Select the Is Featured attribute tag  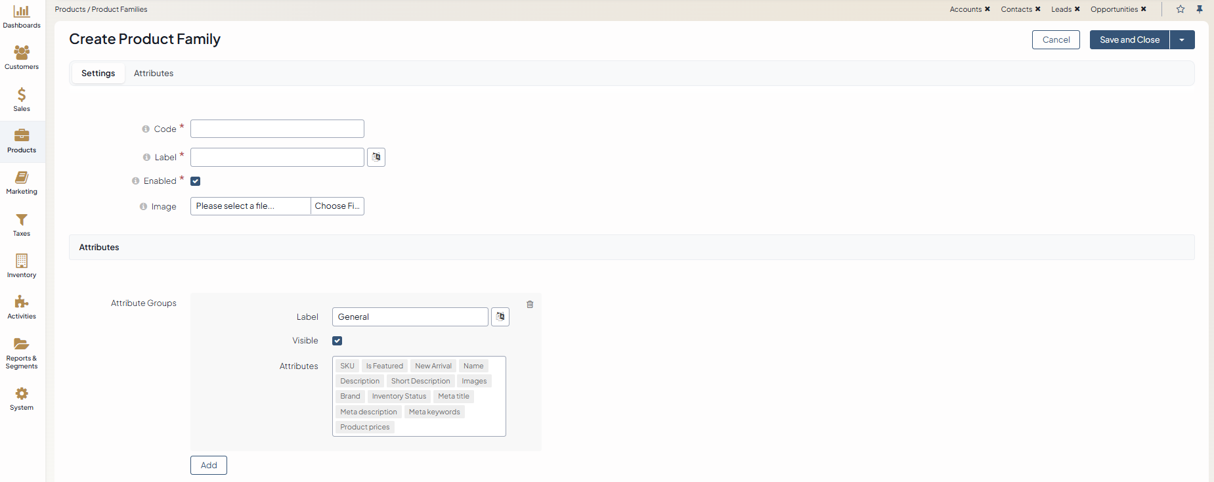pos(385,366)
